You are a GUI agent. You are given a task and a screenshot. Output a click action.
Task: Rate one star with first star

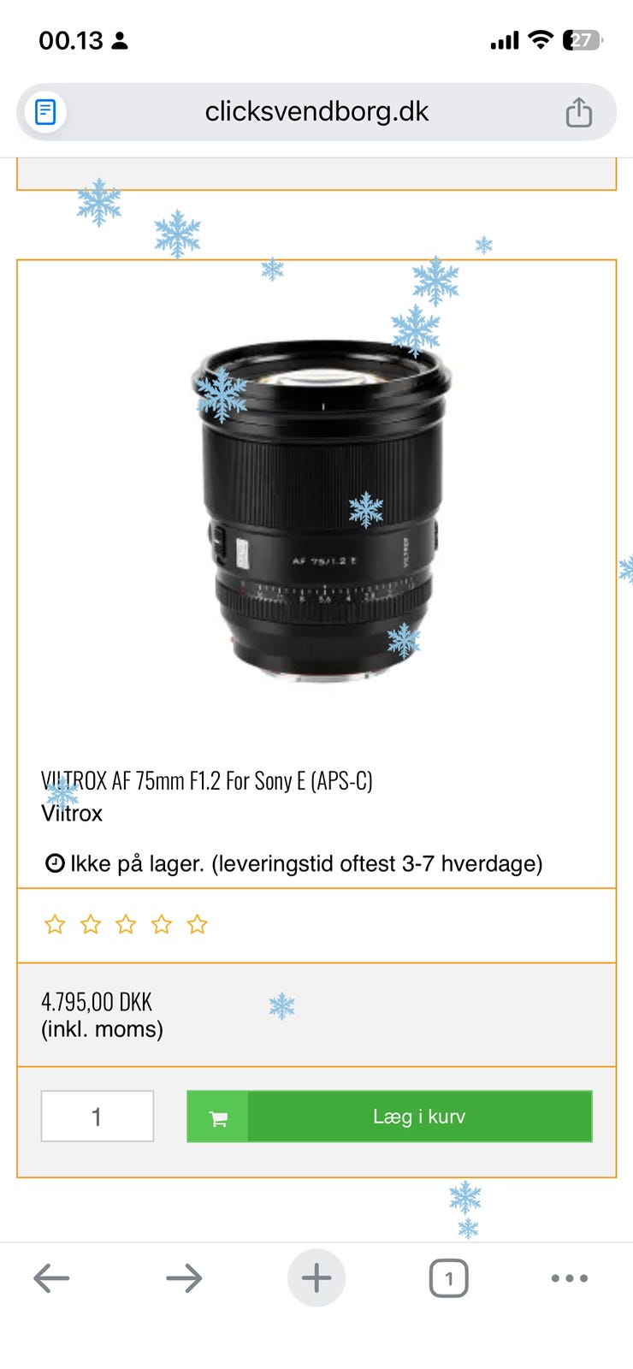55,924
